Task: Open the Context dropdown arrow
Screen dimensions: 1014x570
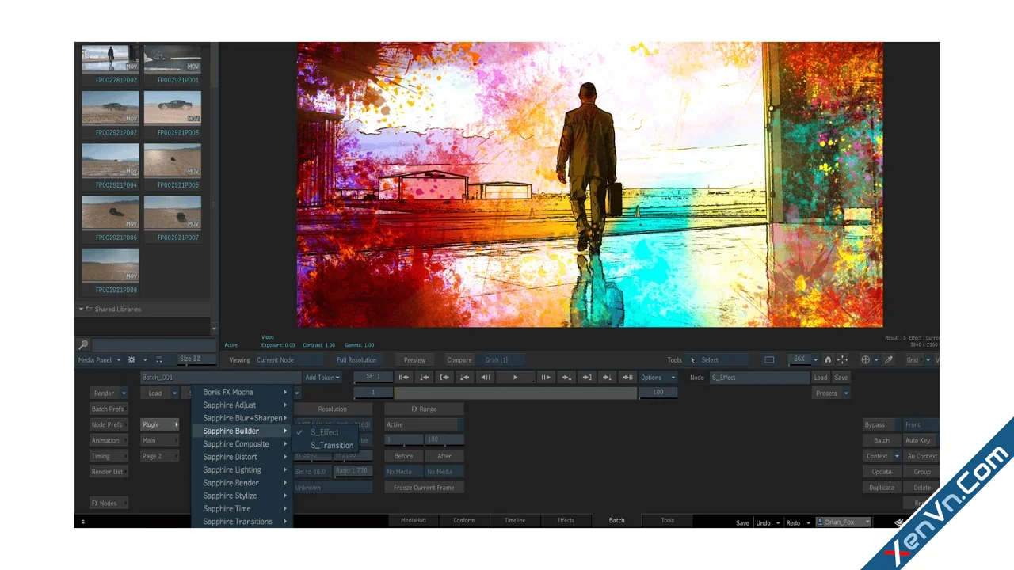Action: 897,456
